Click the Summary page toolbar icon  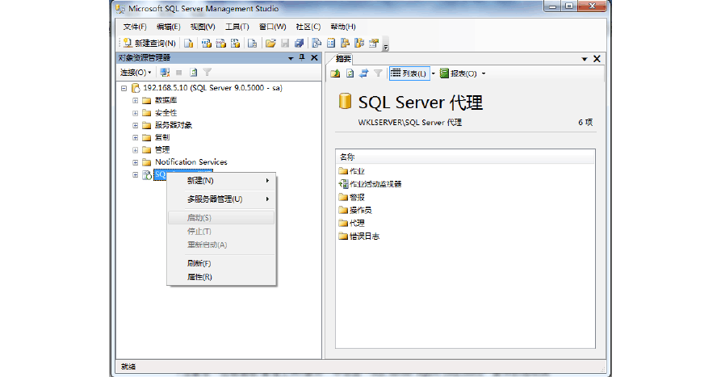(x=330, y=44)
